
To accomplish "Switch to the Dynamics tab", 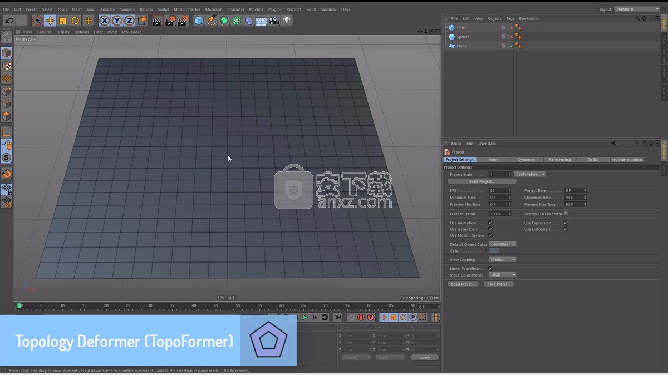I will 526,160.
